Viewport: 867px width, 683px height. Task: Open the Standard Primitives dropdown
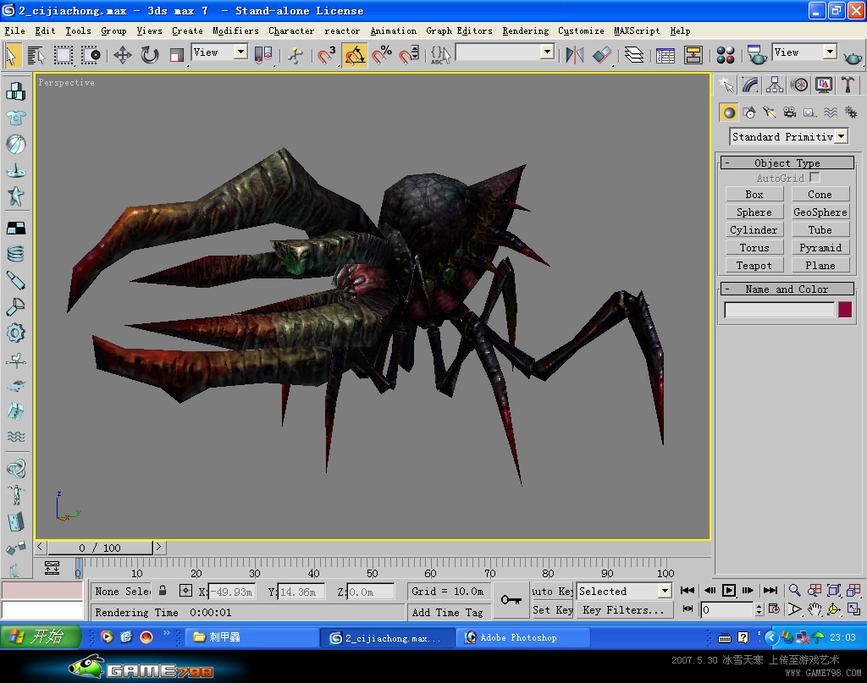[788, 136]
